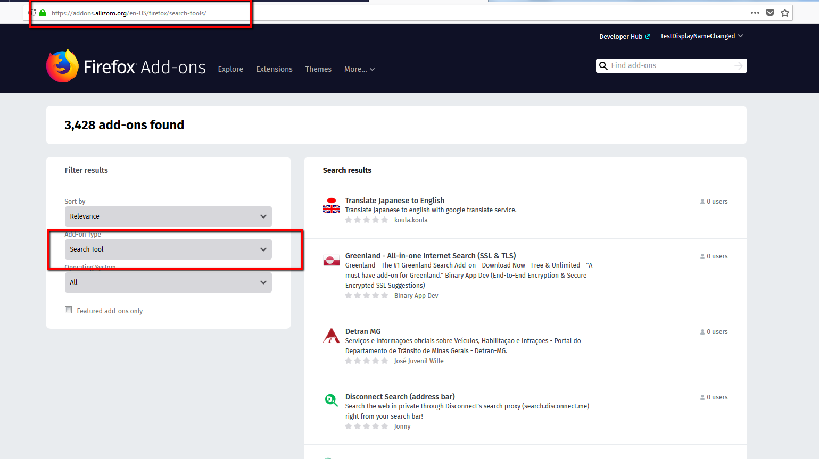Click the Detran MG add-on icon
This screenshot has width=819, height=459.
coord(332,336)
